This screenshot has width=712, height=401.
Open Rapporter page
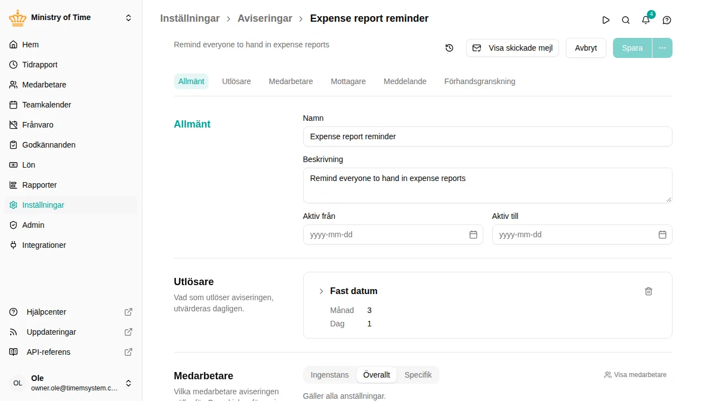click(71, 185)
